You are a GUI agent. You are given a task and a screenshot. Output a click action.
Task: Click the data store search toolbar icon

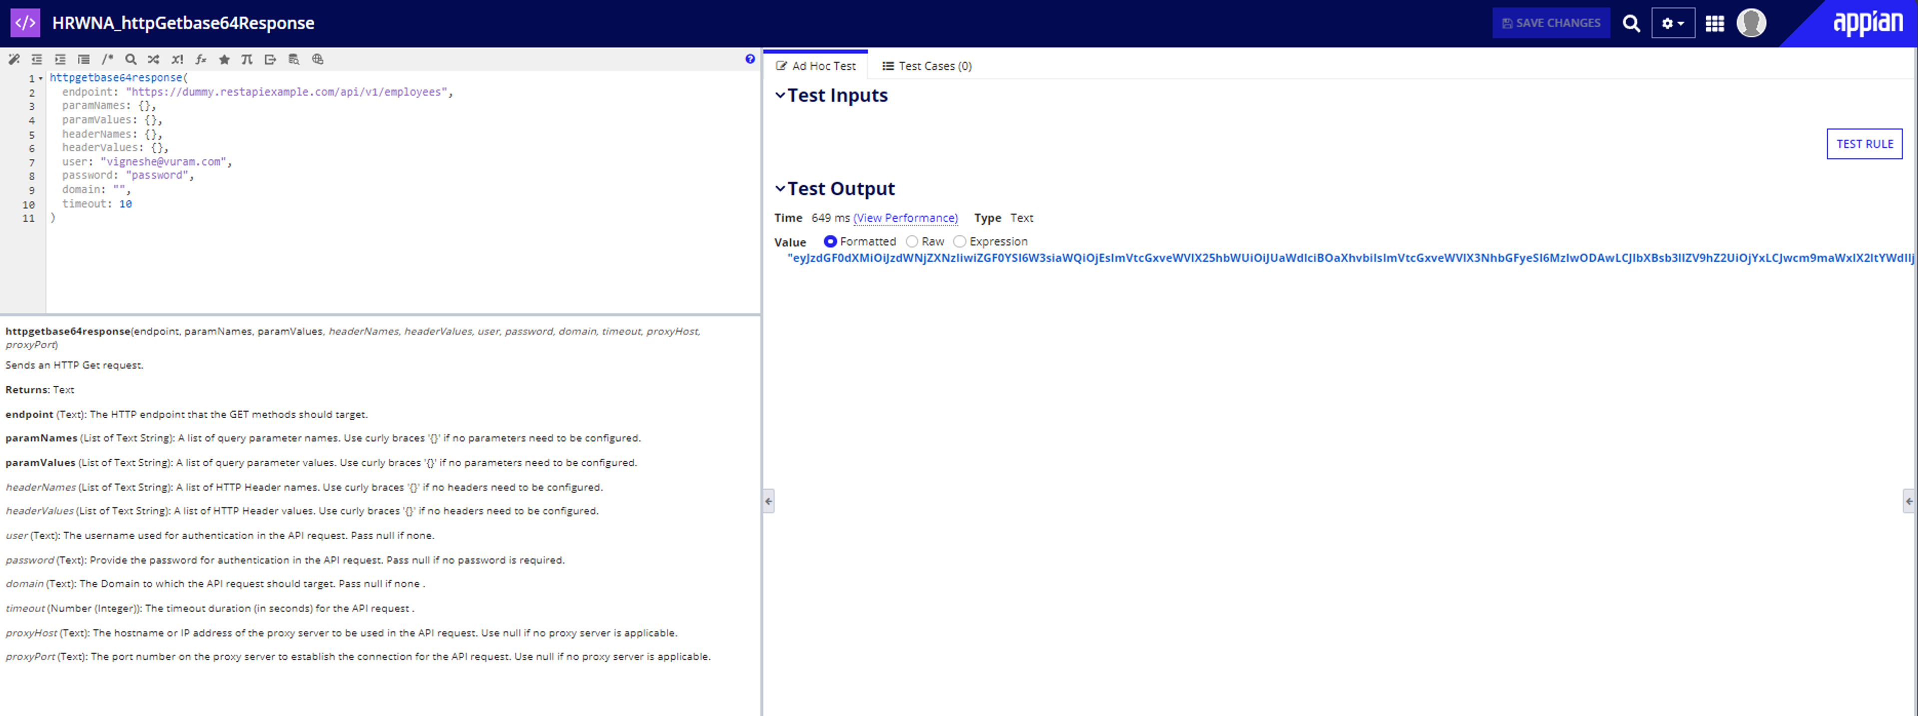[x=294, y=59]
